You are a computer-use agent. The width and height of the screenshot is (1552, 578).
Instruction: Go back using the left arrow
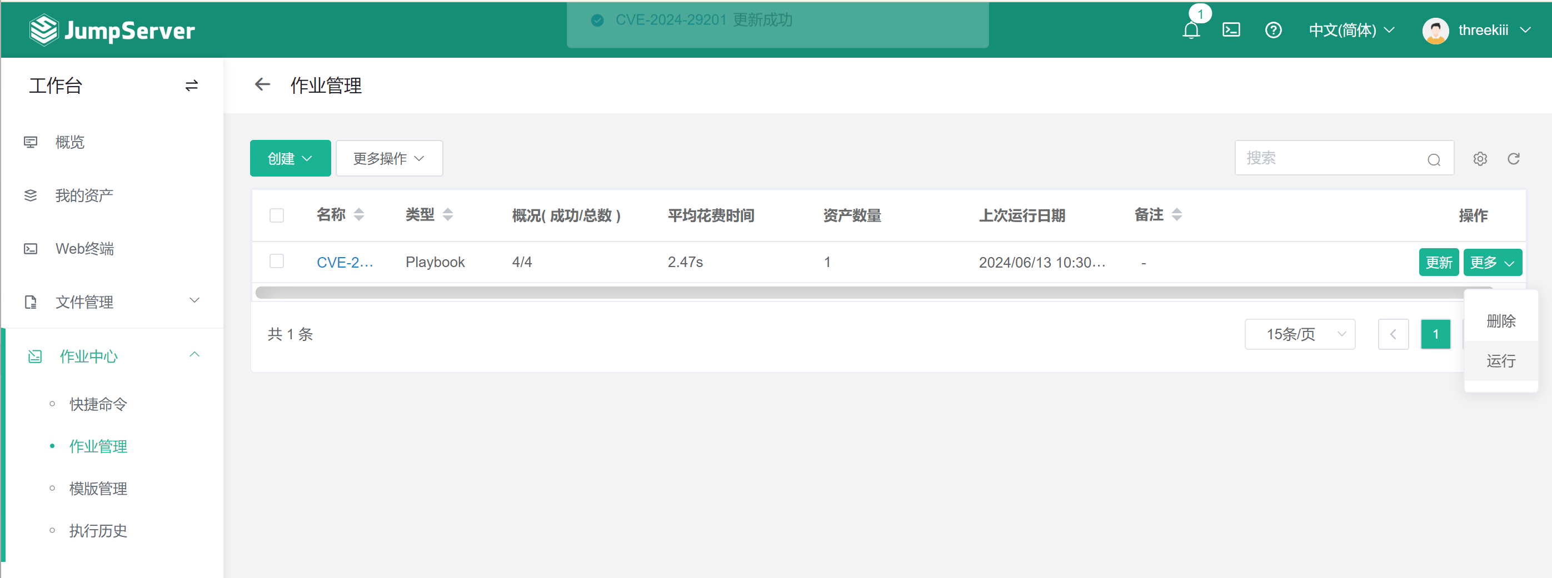tap(262, 85)
